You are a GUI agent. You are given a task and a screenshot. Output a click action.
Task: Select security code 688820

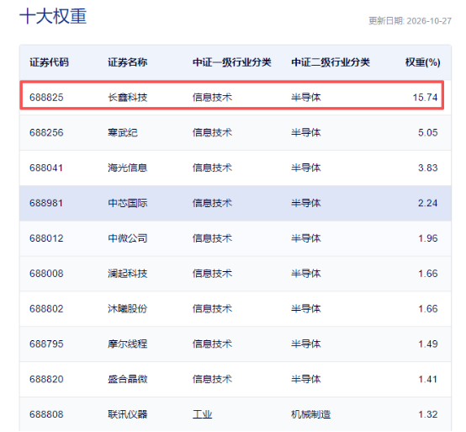point(46,379)
